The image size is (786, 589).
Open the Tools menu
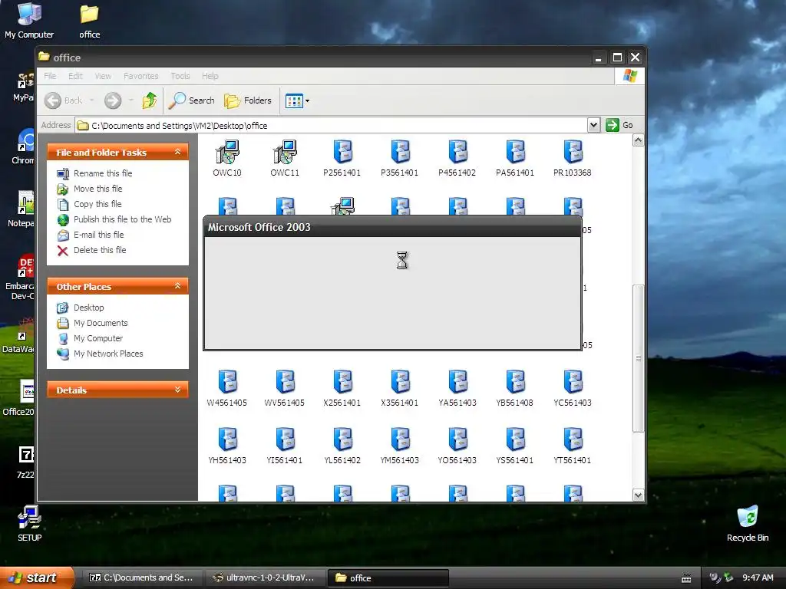pos(180,76)
